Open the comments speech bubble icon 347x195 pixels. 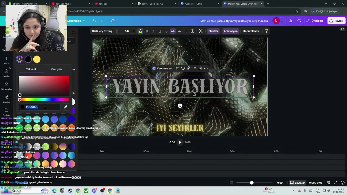[299, 21]
